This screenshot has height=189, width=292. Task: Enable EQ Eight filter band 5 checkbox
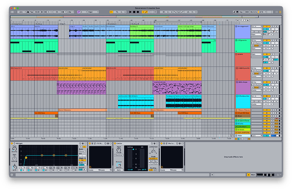[x=51, y=170]
